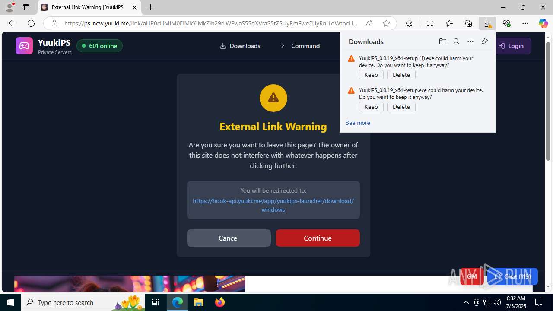This screenshot has height=311, width=553.
Task: Open Windows Start menu
Action: click(x=10, y=302)
